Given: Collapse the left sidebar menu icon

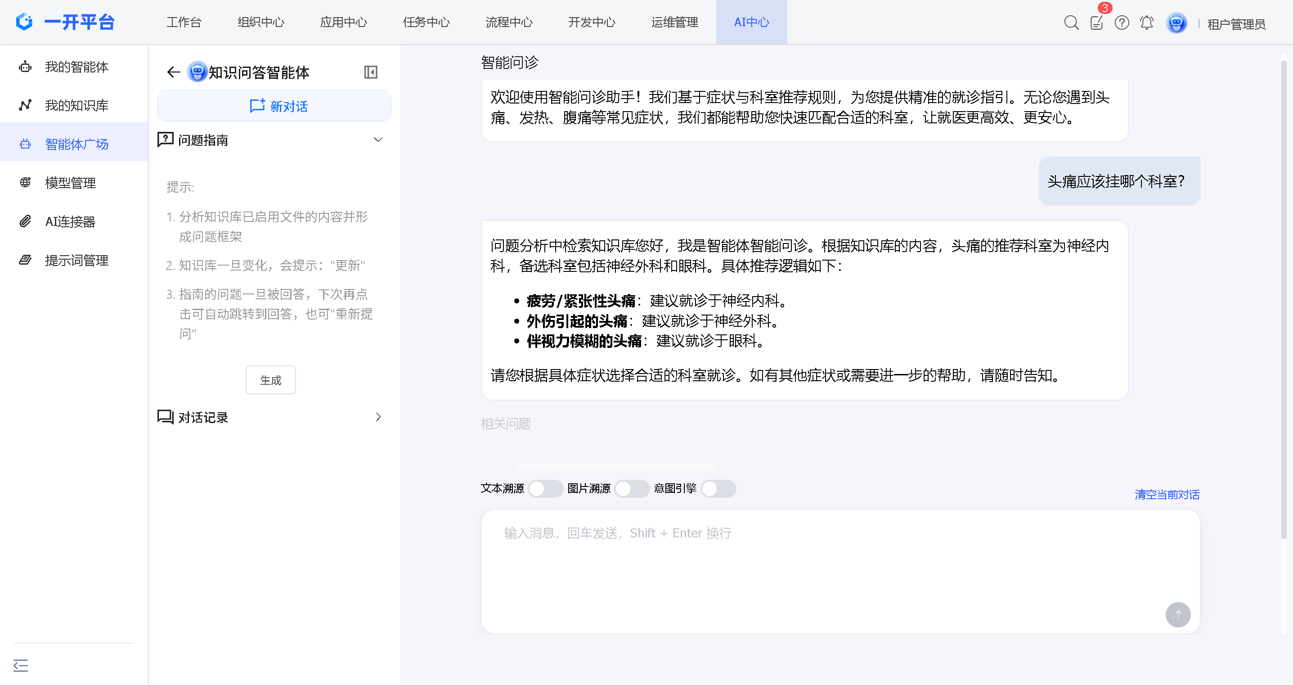Looking at the screenshot, I should click(21, 665).
